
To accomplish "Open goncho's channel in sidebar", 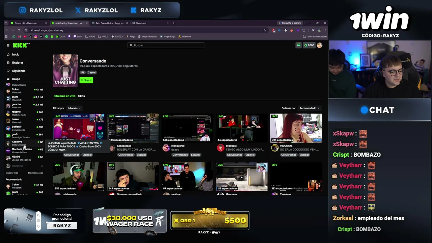I will (25, 106).
